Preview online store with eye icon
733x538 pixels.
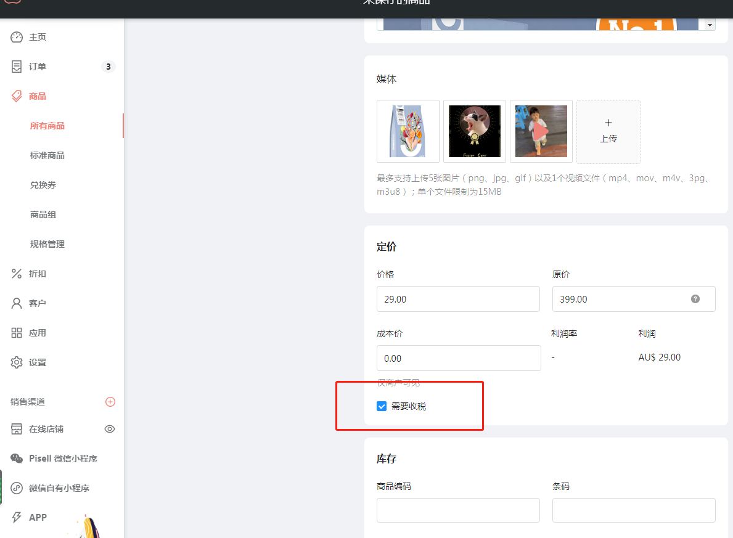(110, 429)
